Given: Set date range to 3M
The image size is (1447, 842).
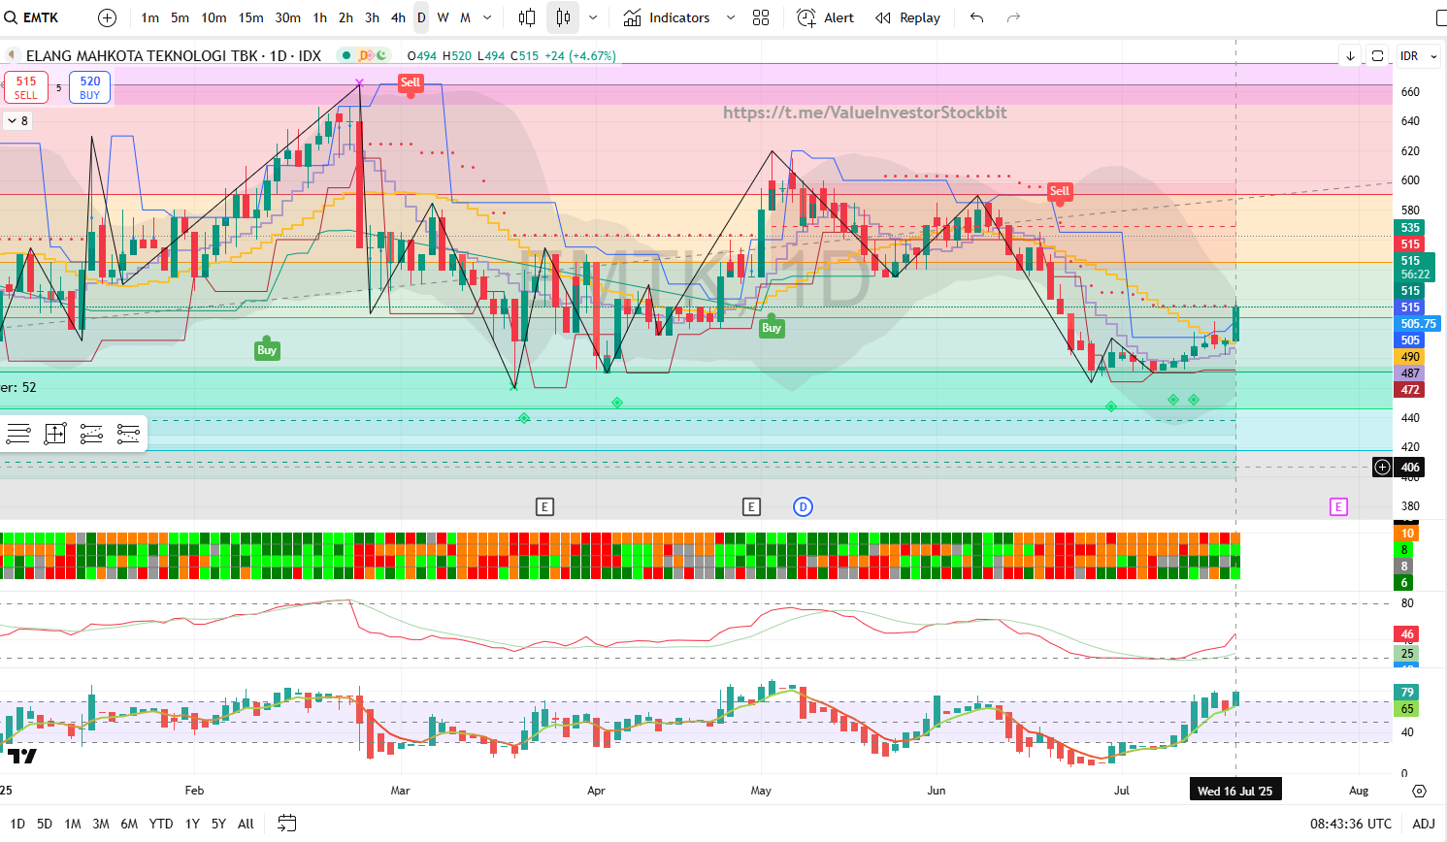Looking at the screenshot, I should (101, 824).
